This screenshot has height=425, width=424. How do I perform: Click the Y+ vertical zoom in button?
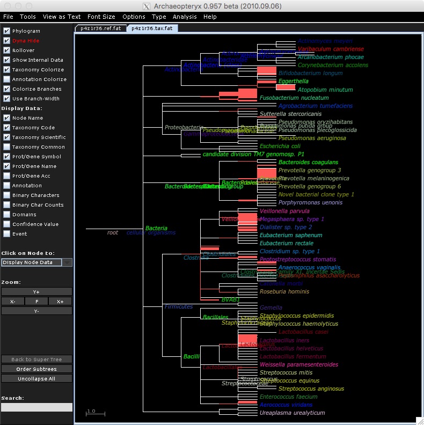click(36, 291)
